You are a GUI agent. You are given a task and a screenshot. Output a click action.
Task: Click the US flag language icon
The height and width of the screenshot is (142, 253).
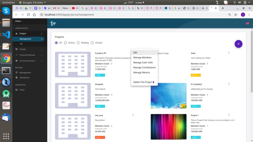[x=247, y=23]
